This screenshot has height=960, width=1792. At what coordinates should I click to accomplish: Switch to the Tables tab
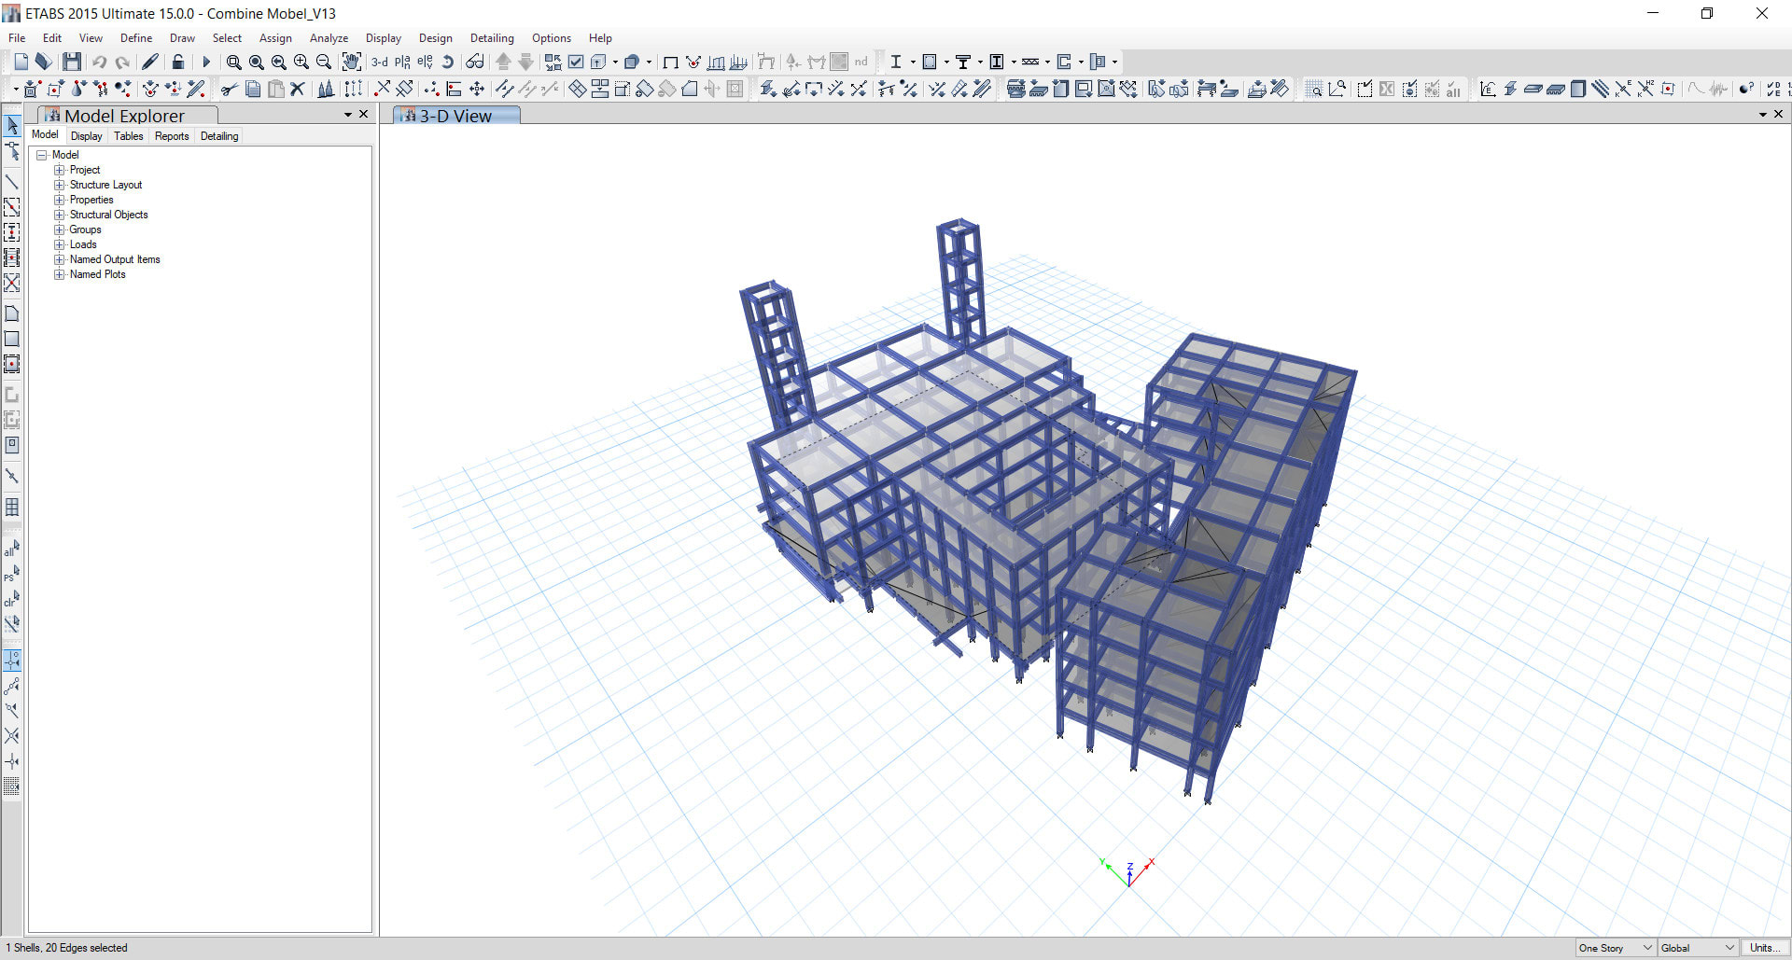(129, 136)
